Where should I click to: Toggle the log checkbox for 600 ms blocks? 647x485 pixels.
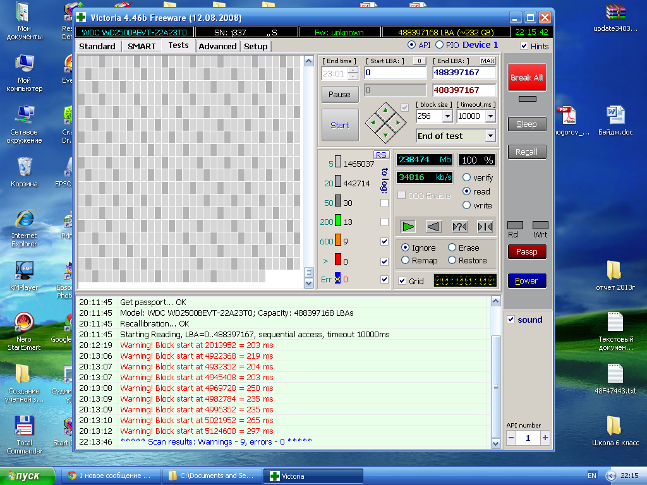tap(384, 241)
